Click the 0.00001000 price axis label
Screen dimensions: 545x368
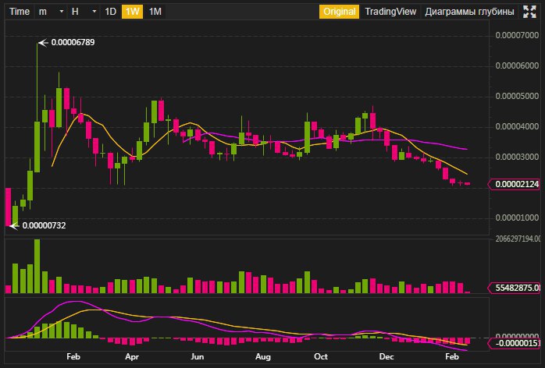tap(517, 218)
